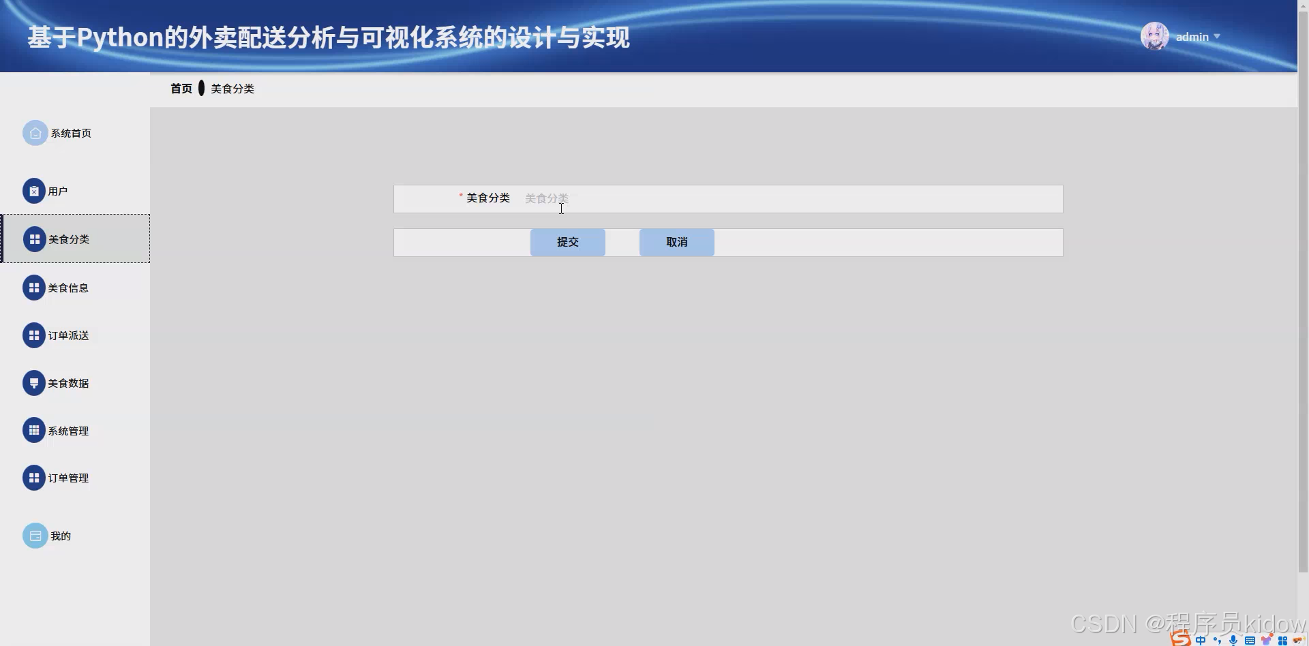
Task: Click the orange Sogou input logo
Action: tap(1179, 639)
